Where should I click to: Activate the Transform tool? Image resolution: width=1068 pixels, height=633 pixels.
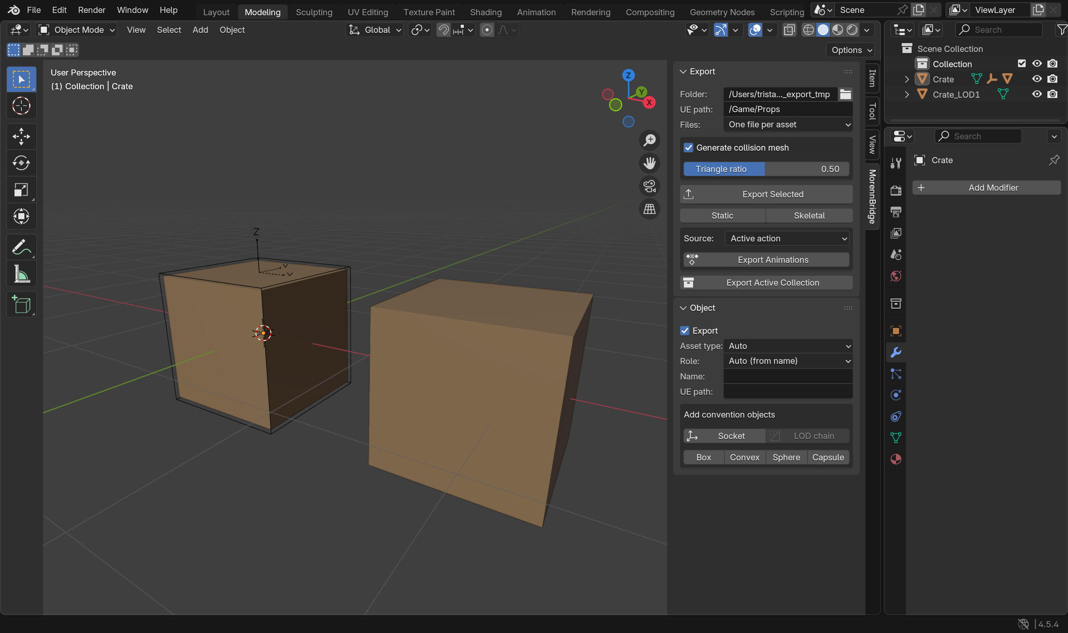[21, 216]
